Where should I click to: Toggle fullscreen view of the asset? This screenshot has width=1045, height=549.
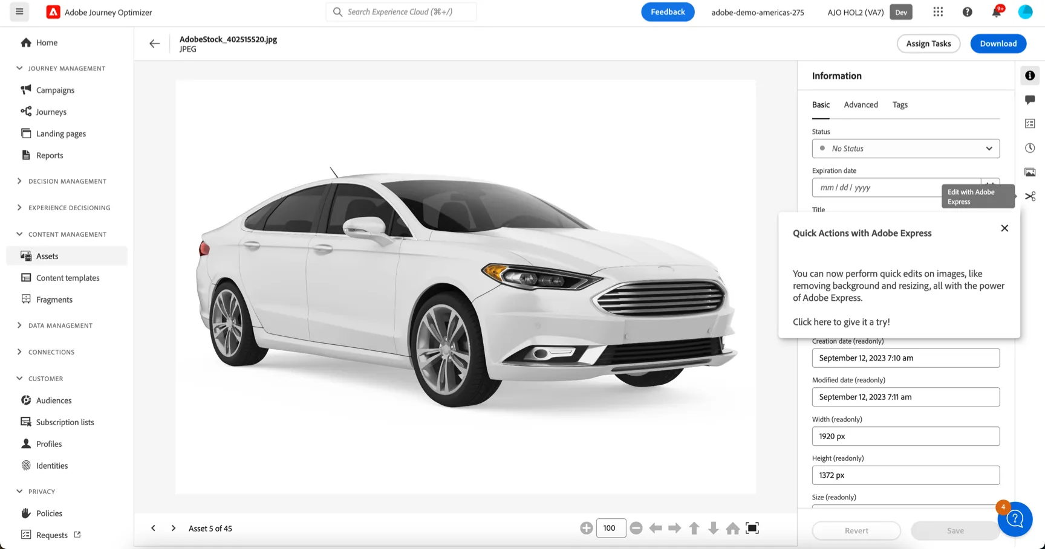(x=752, y=528)
